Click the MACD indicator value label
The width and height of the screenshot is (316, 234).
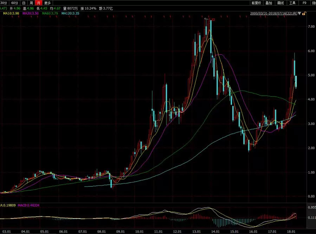coord(31,205)
